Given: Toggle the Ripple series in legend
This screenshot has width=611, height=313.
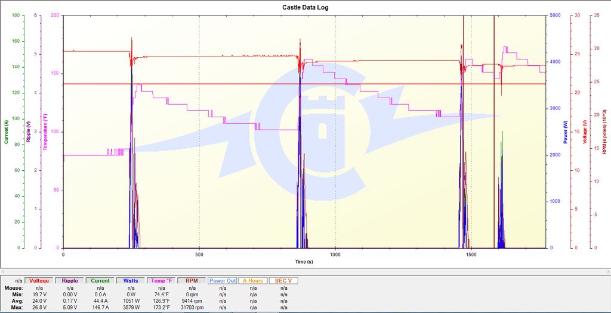Looking at the screenshot, I should (x=70, y=280).
